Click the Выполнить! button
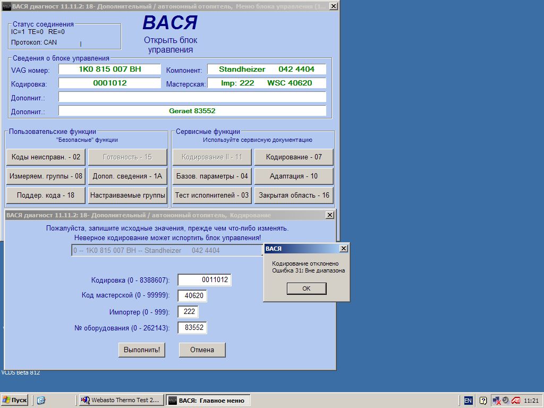 [142, 350]
